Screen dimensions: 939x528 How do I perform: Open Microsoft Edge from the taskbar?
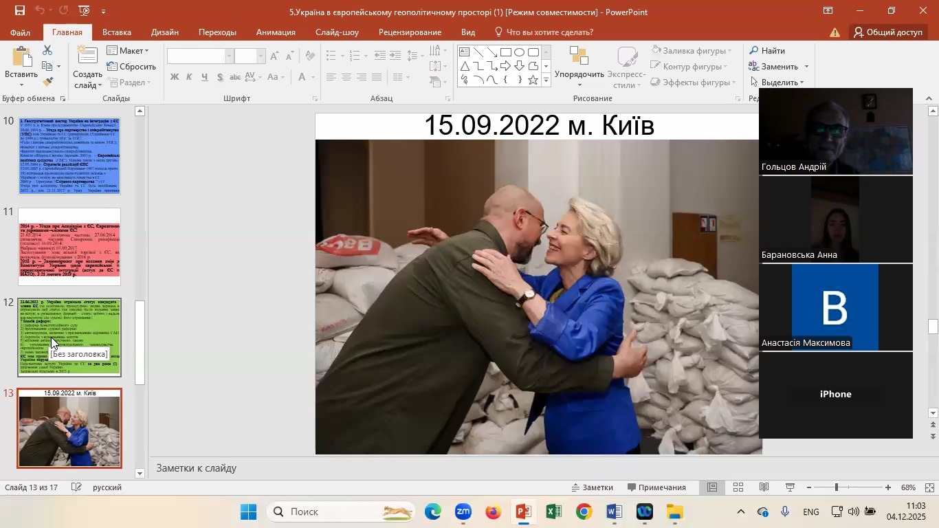[x=433, y=512]
